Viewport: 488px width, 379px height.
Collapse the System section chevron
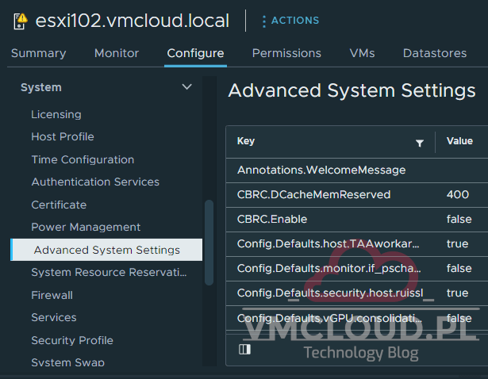pos(186,87)
